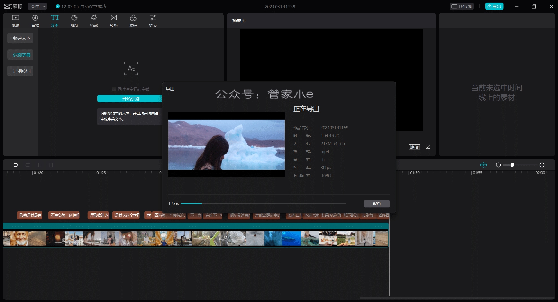Select subtitle clip 因为每一个独特的
Screen dimensions: 558x302
tap(169, 215)
